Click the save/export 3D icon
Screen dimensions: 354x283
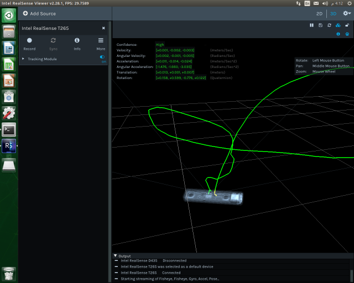coord(320,25)
